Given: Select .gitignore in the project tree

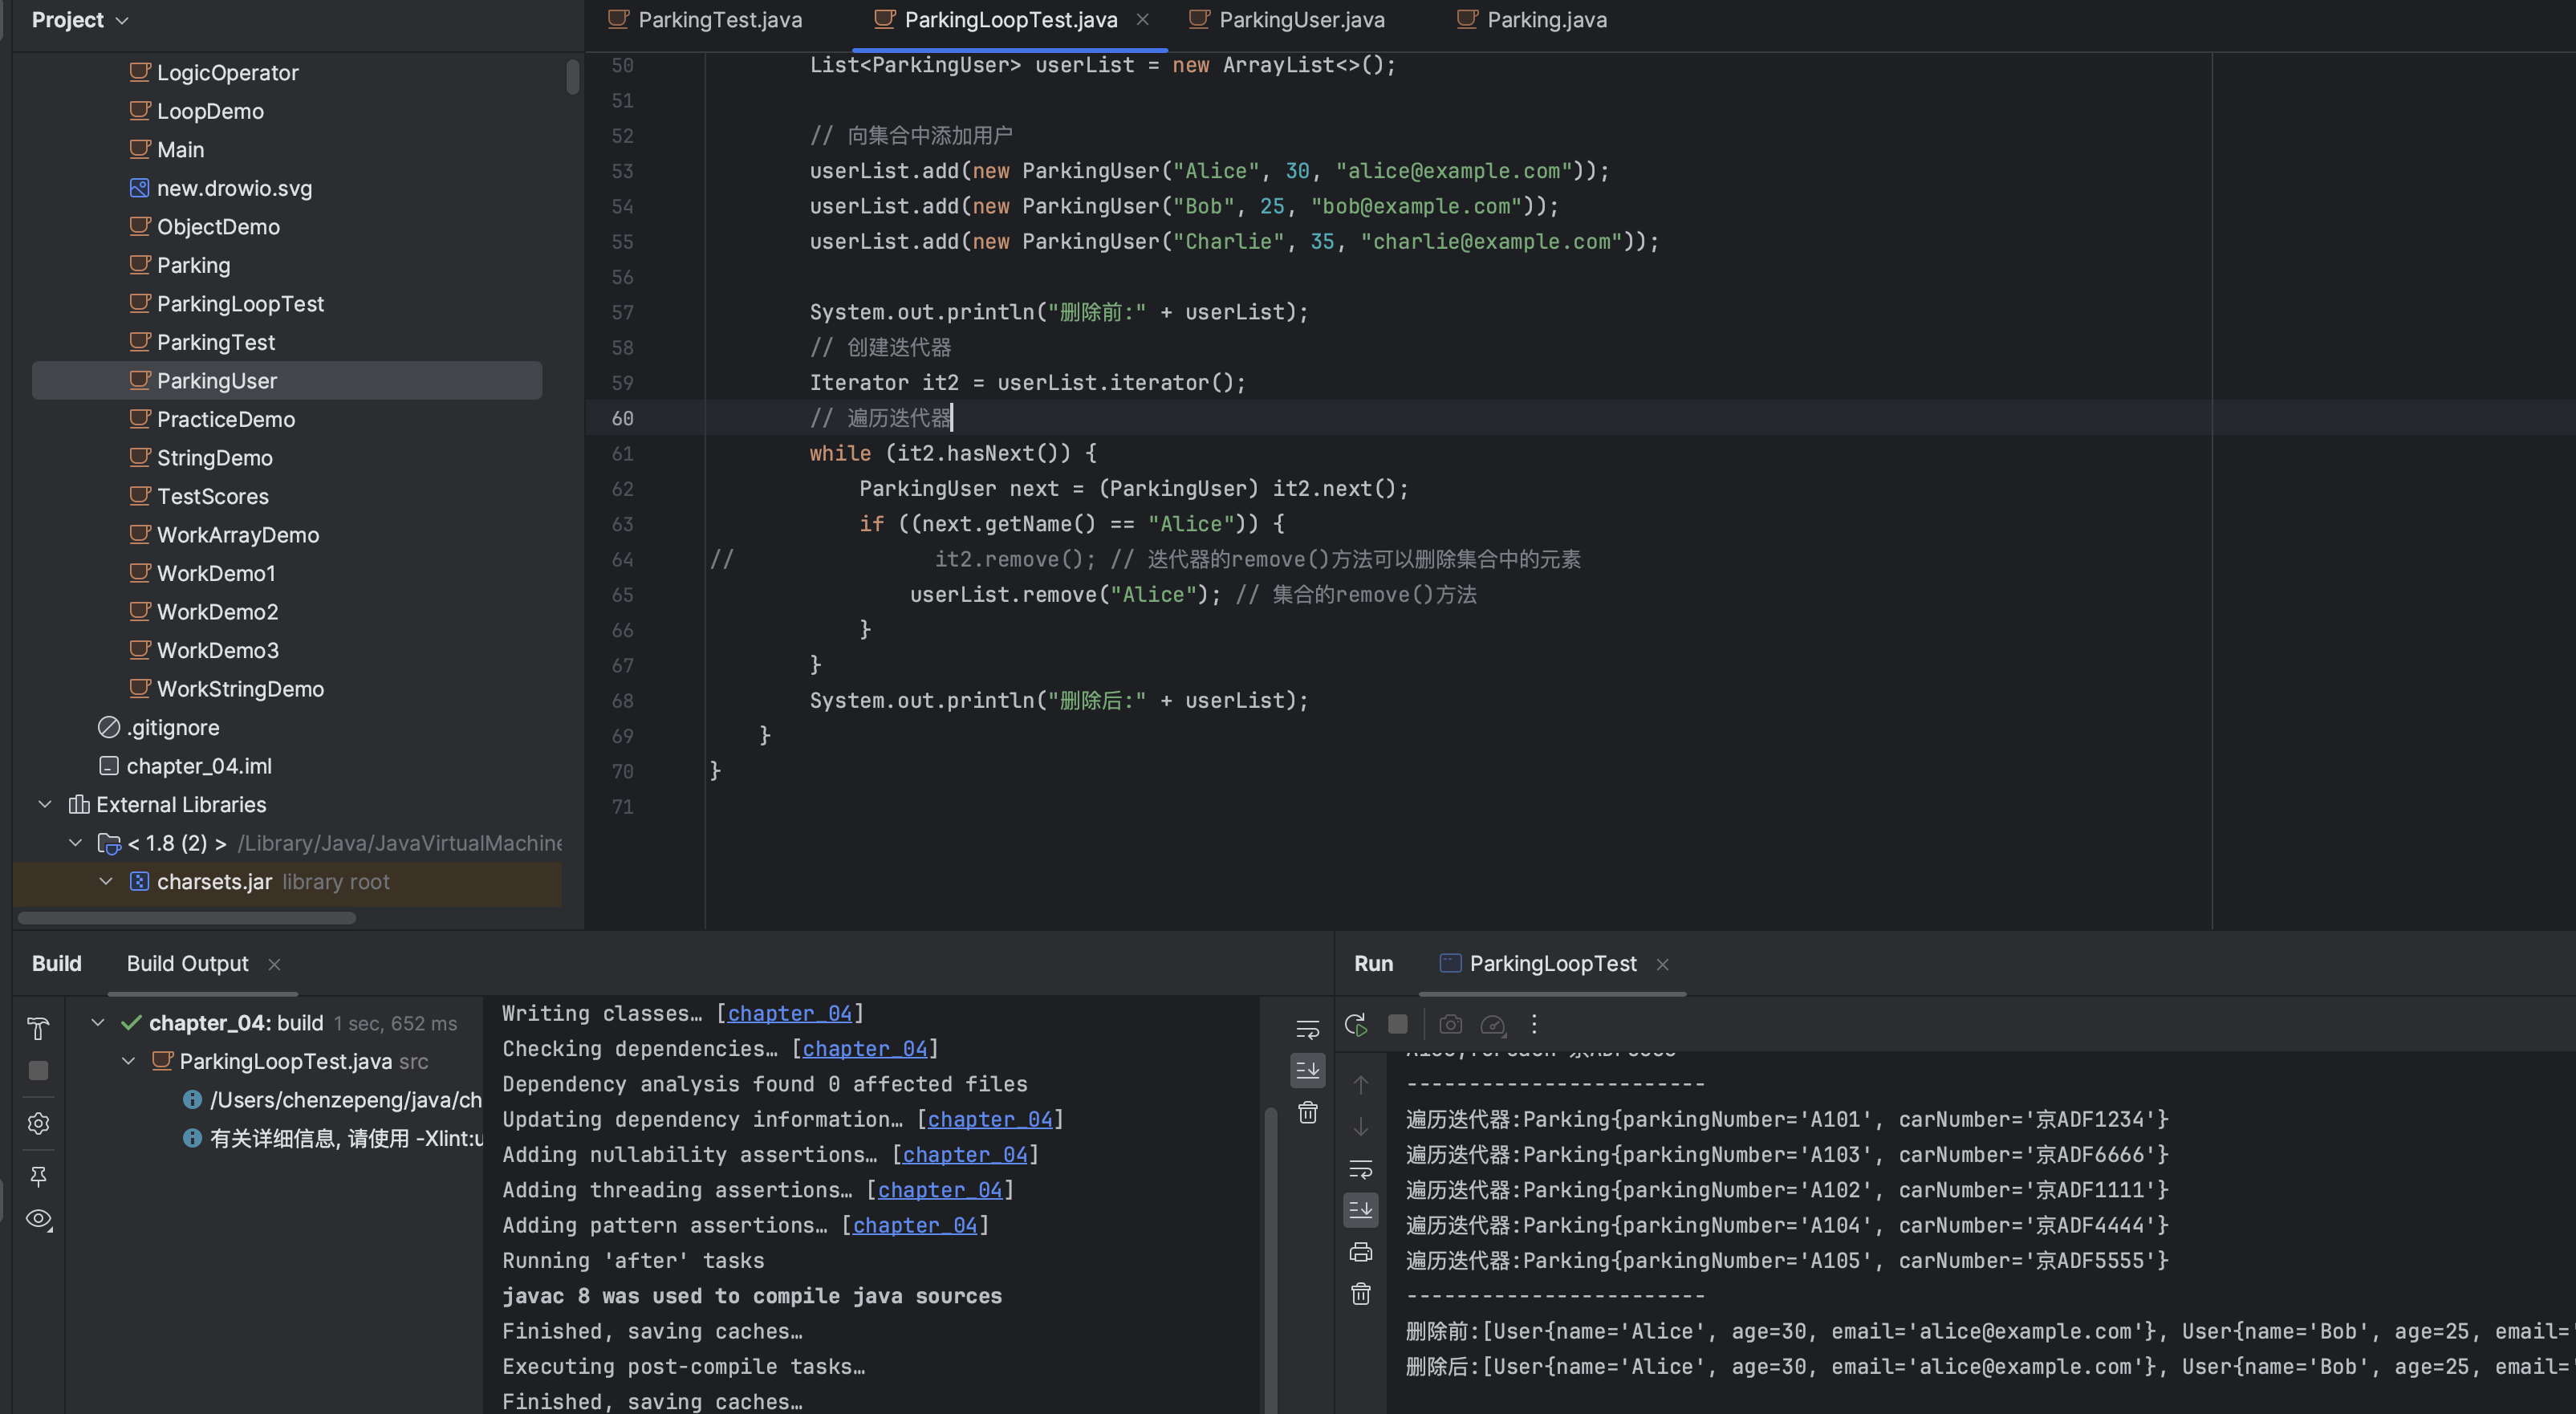Looking at the screenshot, I should pyautogui.click(x=172, y=727).
